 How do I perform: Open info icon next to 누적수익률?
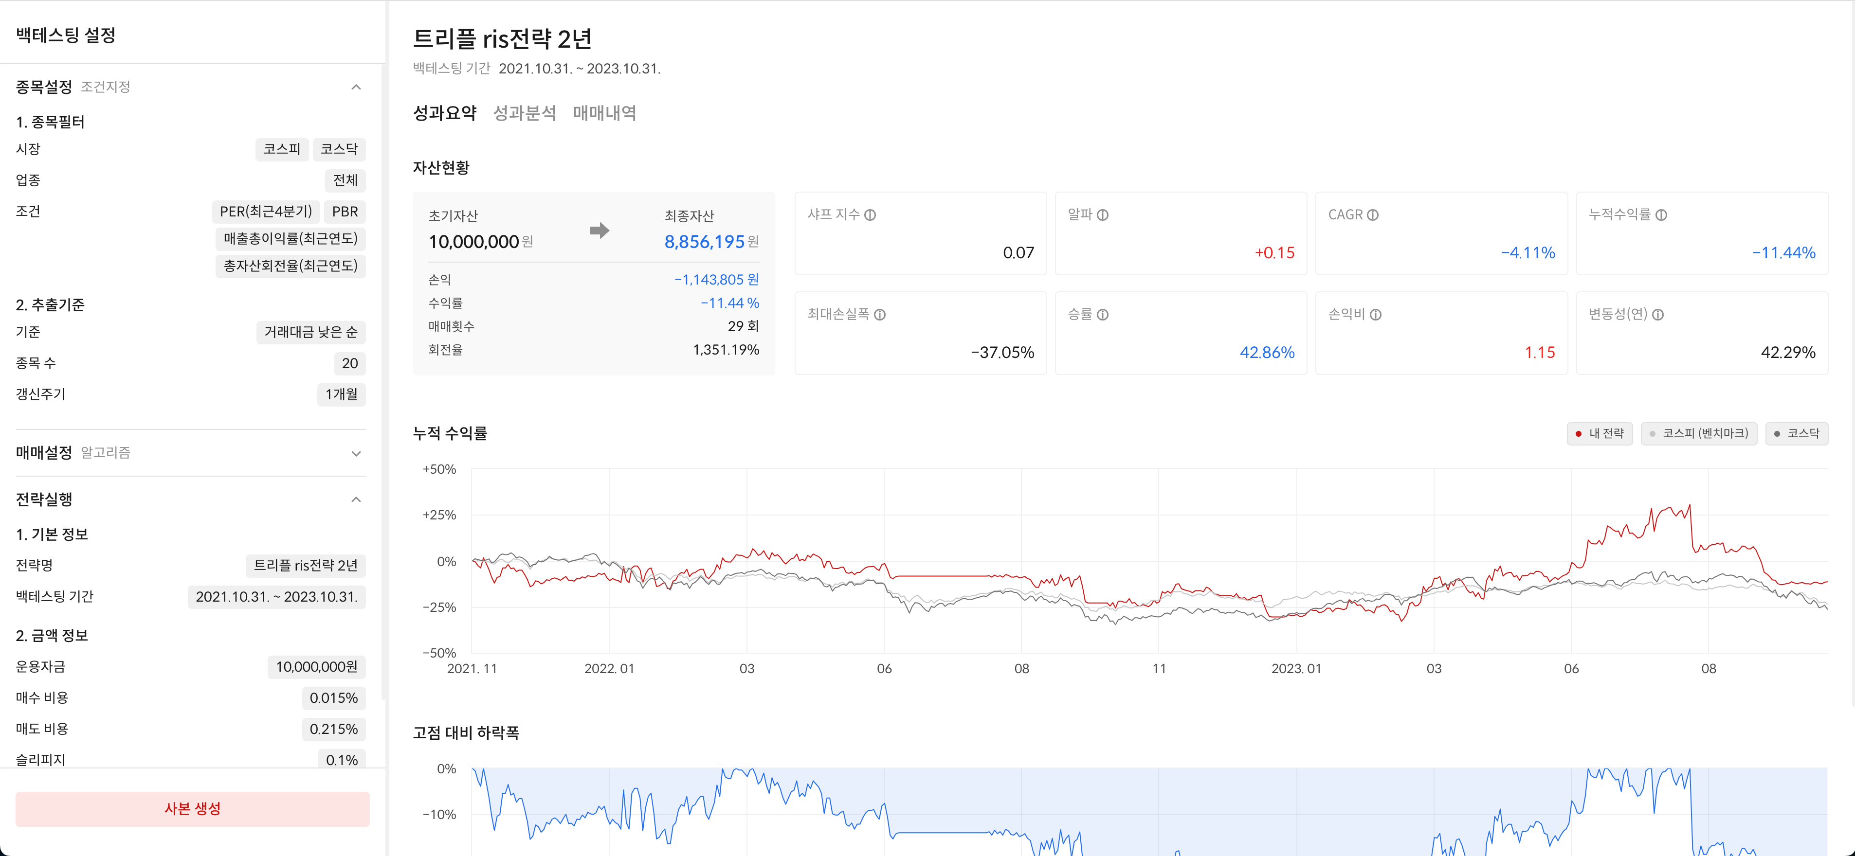pos(1661,214)
